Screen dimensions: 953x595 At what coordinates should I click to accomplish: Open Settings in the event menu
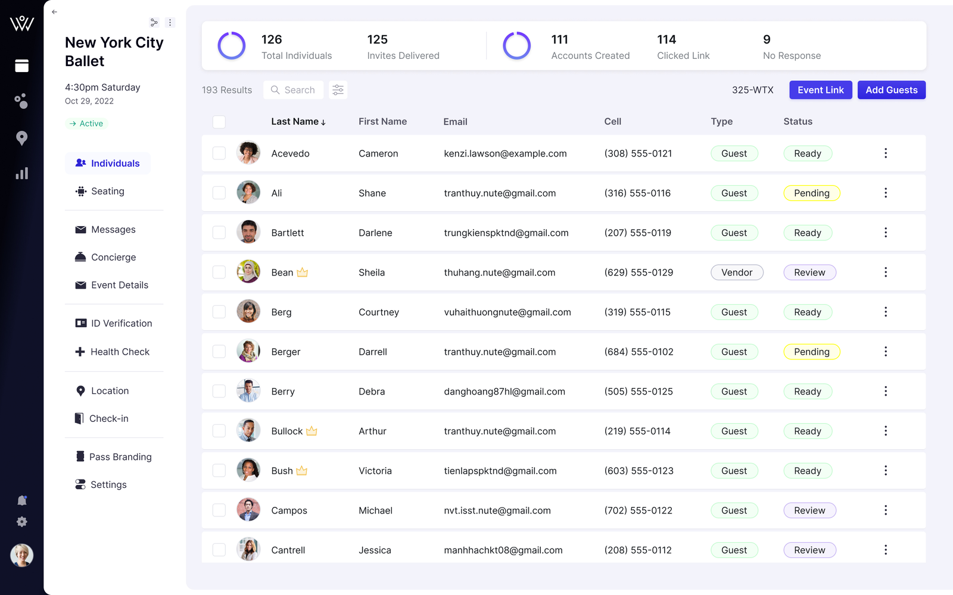[x=101, y=484]
